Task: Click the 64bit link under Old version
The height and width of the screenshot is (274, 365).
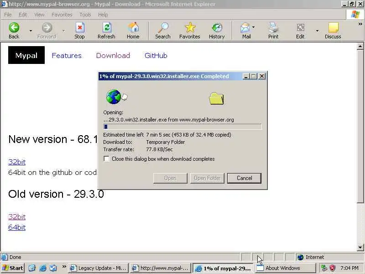Action: pyautogui.click(x=17, y=227)
